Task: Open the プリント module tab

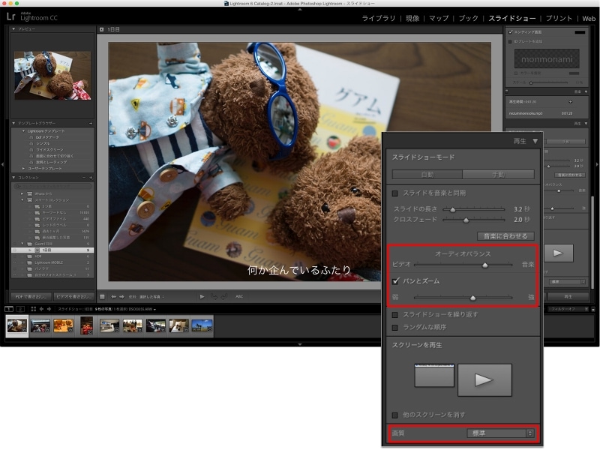Action: pyautogui.click(x=559, y=17)
